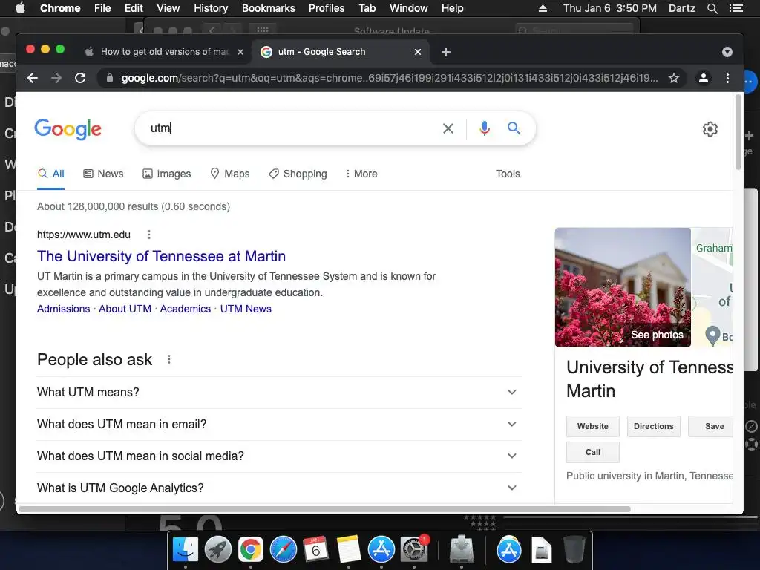Open the map thumbnail beside the photo
760x570 pixels.
712,287
